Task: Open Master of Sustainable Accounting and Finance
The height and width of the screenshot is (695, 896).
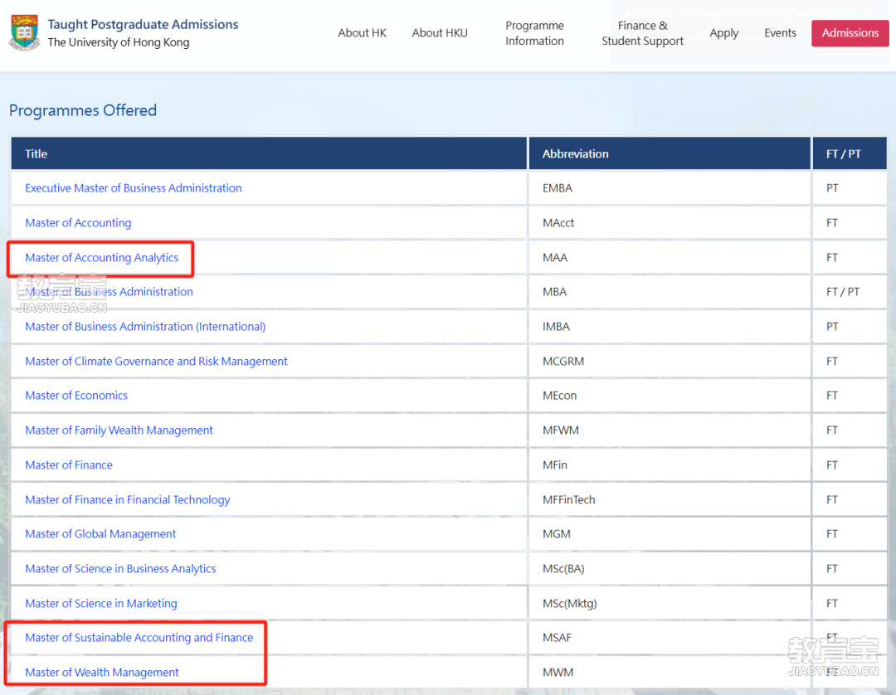Action: pos(139,638)
